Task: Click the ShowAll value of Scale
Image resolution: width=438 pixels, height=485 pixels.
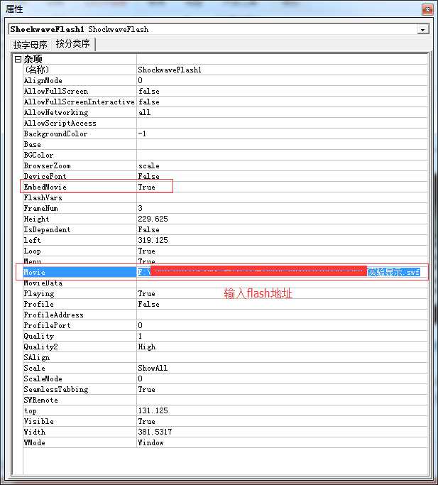Action: click(153, 369)
